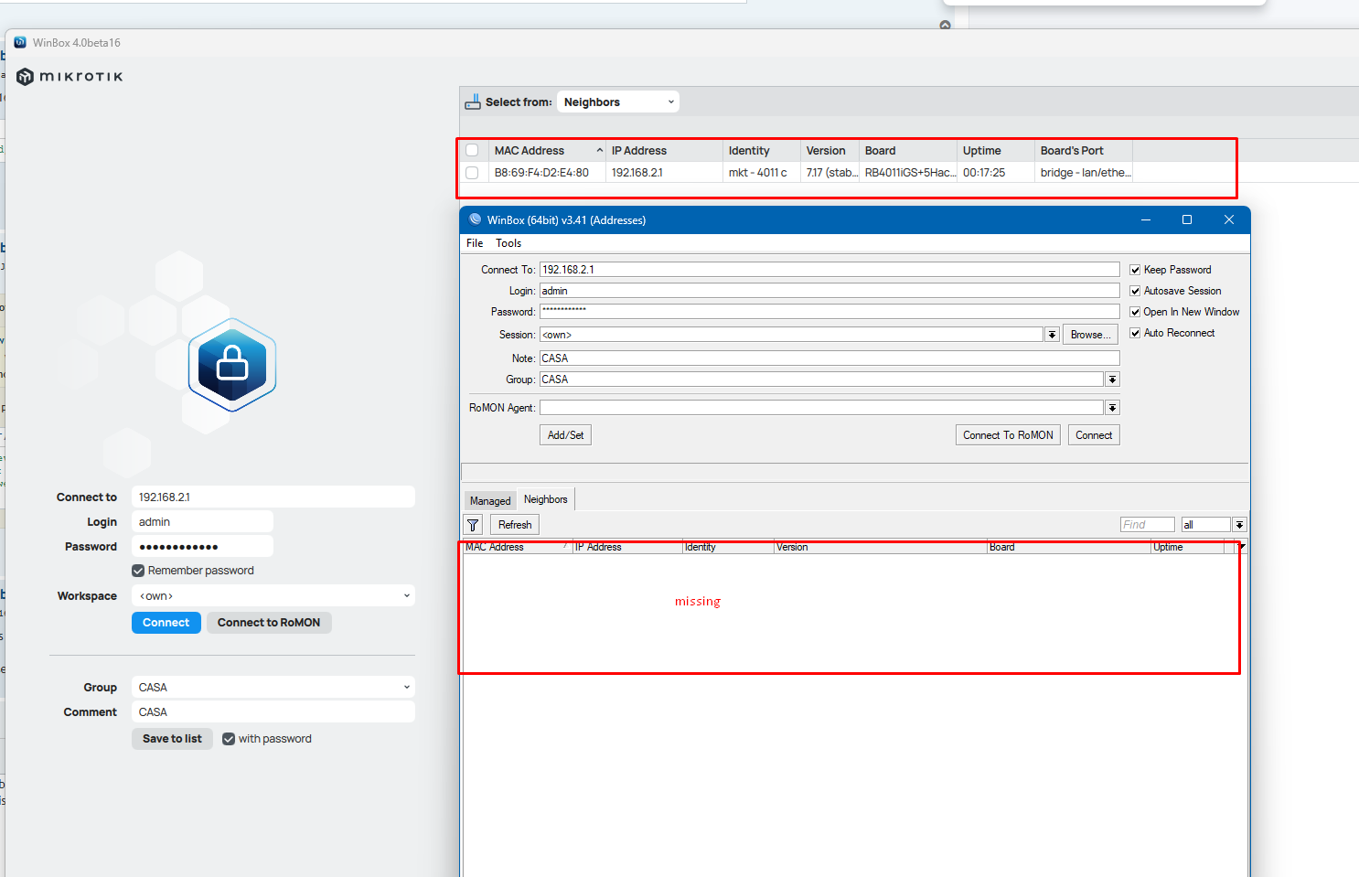This screenshot has height=877, width=1359.
Task: Click the WinBox v3.41 title bar app icon
Action: (x=475, y=219)
